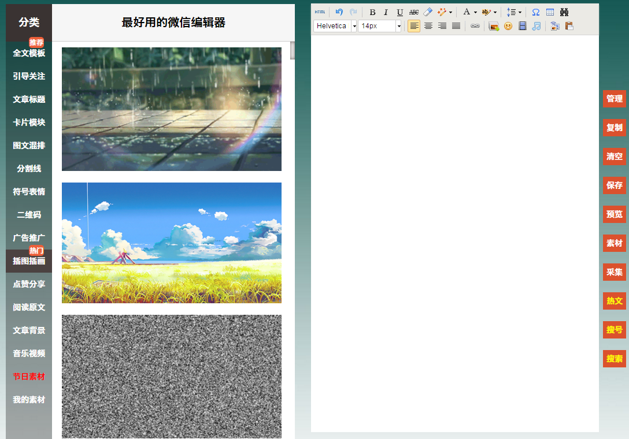Image resolution: width=629 pixels, height=439 pixels.
Task: Toggle bold formatting
Action: pyautogui.click(x=372, y=12)
